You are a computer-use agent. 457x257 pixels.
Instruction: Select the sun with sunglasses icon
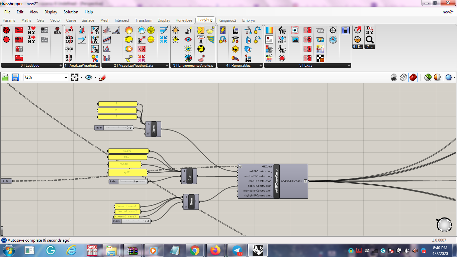(236, 49)
